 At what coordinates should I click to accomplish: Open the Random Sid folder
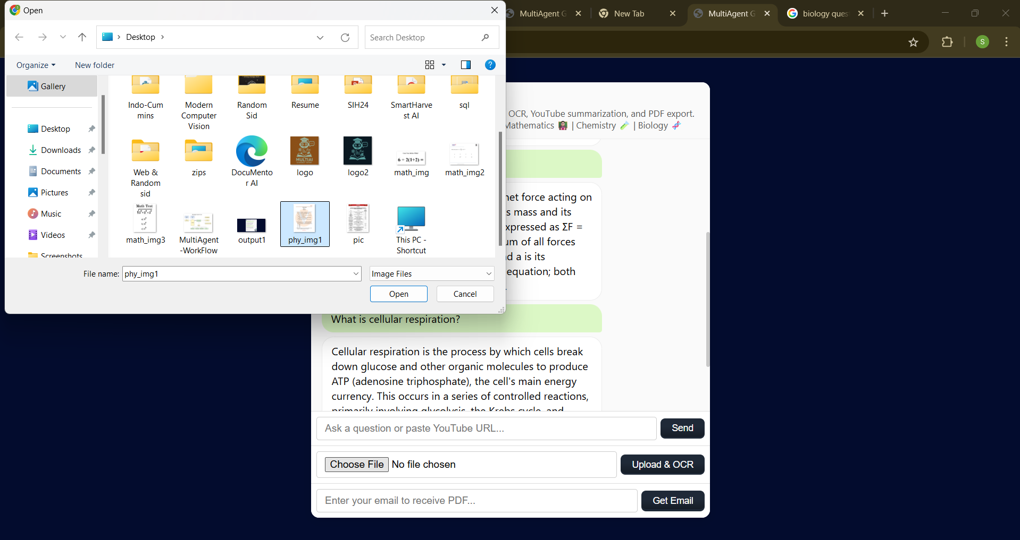252,98
